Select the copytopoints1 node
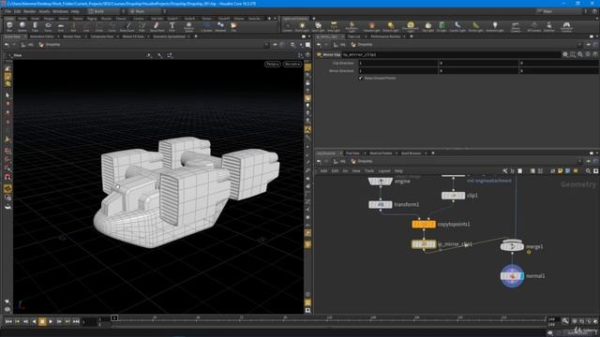 pos(424,225)
